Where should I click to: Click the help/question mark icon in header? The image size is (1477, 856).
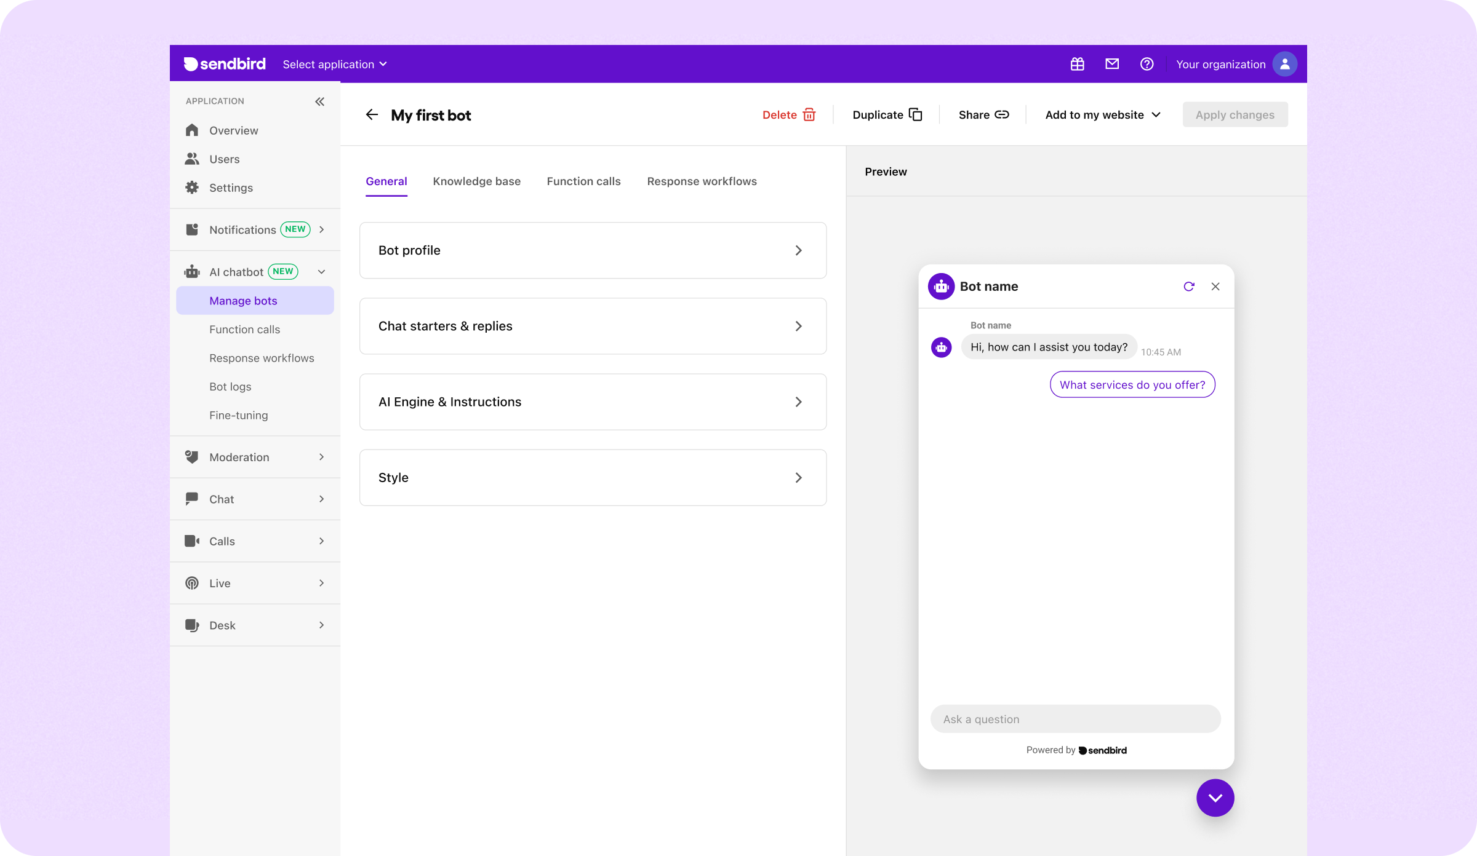coord(1147,64)
